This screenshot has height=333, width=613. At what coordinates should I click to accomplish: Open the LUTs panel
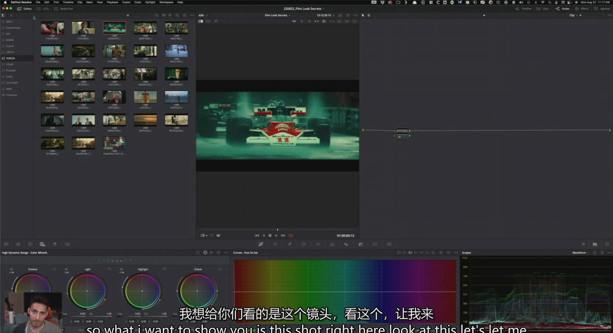[43, 9]
